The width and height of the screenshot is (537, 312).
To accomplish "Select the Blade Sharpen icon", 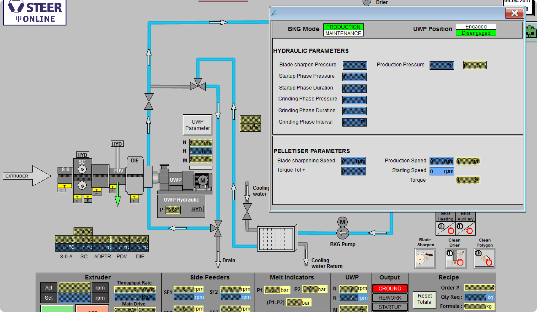I will click(425, 258).
